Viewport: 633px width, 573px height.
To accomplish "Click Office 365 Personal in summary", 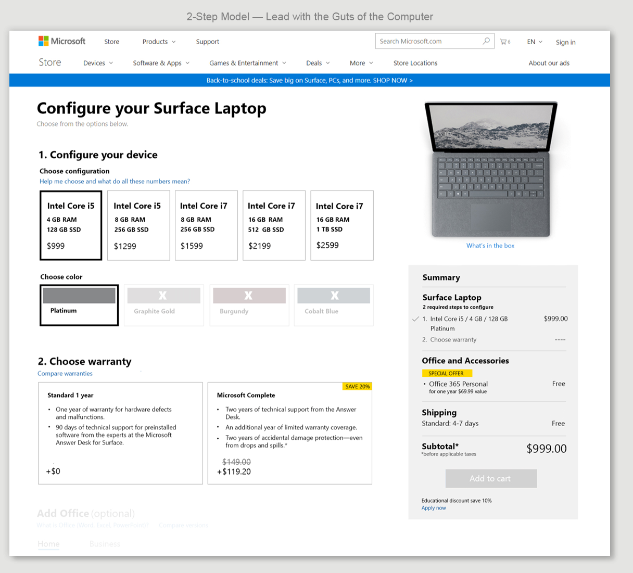I will tap(458, 384).
